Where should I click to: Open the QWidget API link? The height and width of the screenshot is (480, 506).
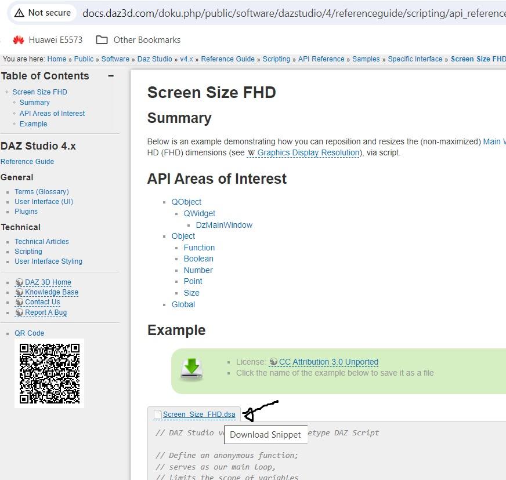click(200, 214)
